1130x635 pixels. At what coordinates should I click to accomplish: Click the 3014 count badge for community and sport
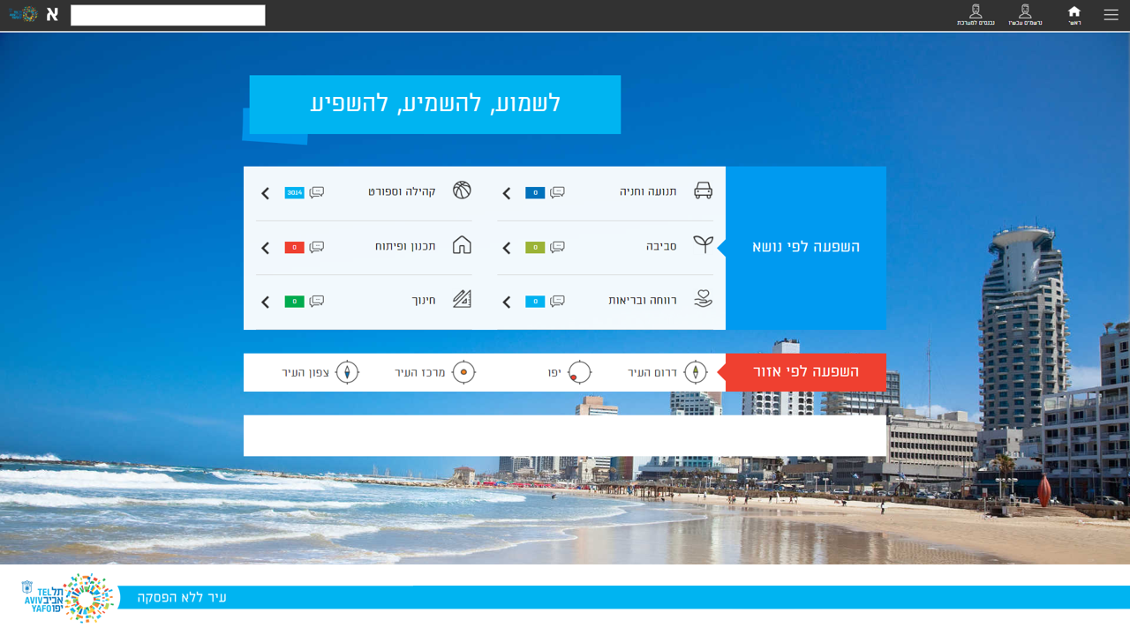tap(294, 193)
